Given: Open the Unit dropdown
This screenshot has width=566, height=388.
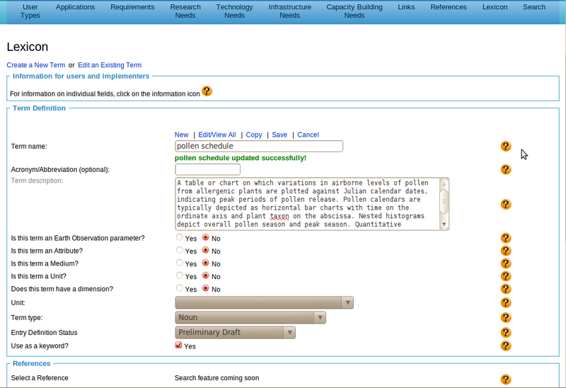Looking at the screenshot, I should [264, 303].
